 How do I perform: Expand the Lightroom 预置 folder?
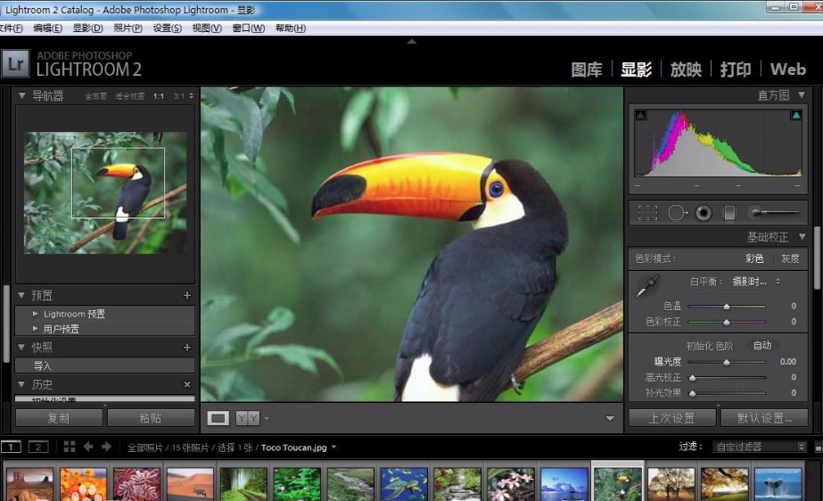[x=35, y=314]
